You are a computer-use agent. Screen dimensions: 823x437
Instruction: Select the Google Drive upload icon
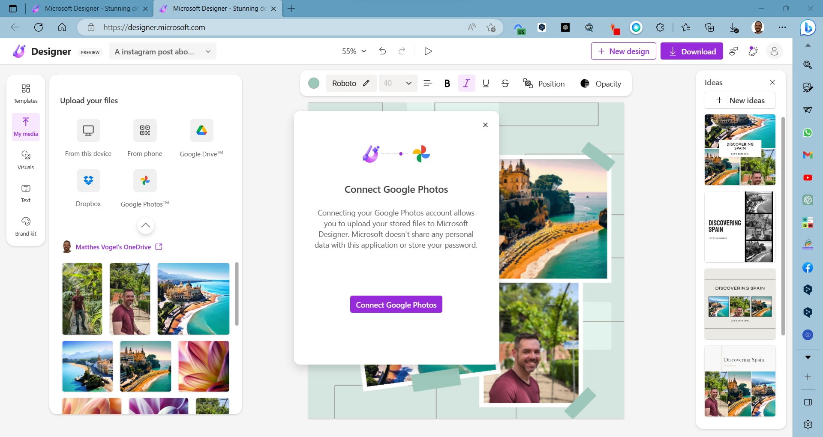pyautogui.click(x=201, y=130)
